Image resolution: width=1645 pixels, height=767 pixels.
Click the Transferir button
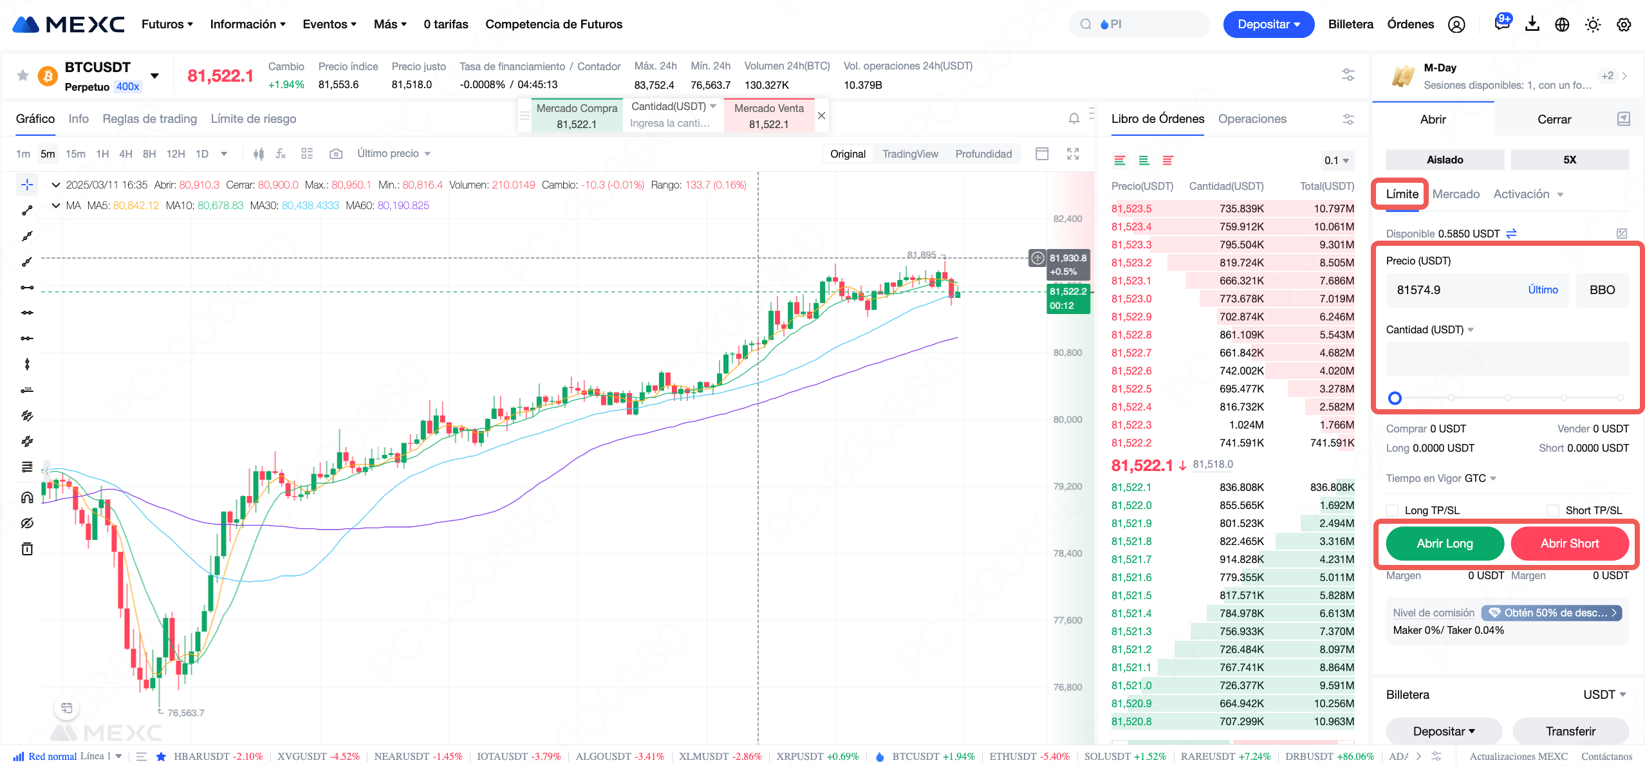click(1570, 732)
